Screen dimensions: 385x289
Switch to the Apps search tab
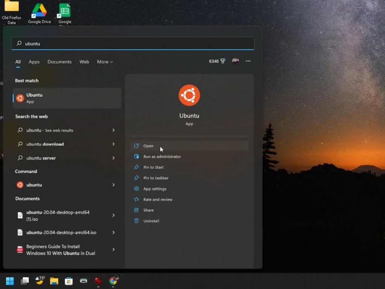point(34,62)
